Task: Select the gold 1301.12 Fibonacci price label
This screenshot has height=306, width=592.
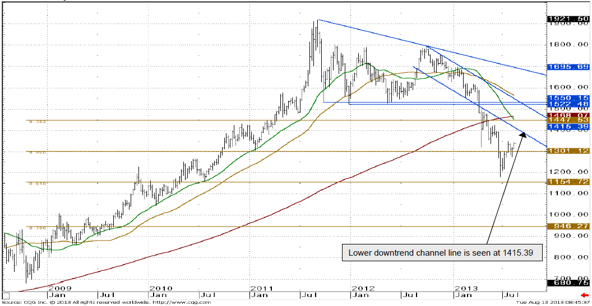Action: pyautogui.click(x=568, y=151)
